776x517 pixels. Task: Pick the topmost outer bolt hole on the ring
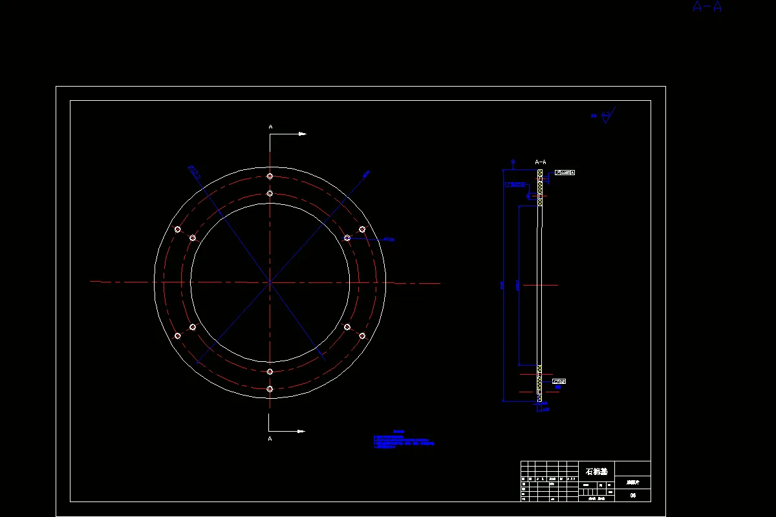click(270, 176)
